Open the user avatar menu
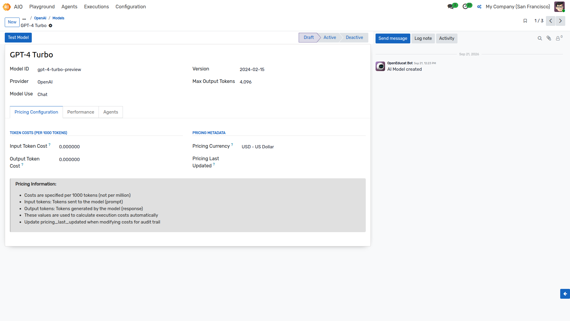This screenshot has width=570, height=321. pyautogui.click(x=559, y=7)
